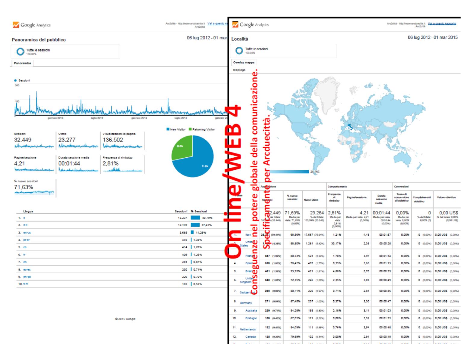The width and height of the screenshot is (461, 344).
Task: Click the Pagine/sessione column header in the country table
Action: coord(357,197)
